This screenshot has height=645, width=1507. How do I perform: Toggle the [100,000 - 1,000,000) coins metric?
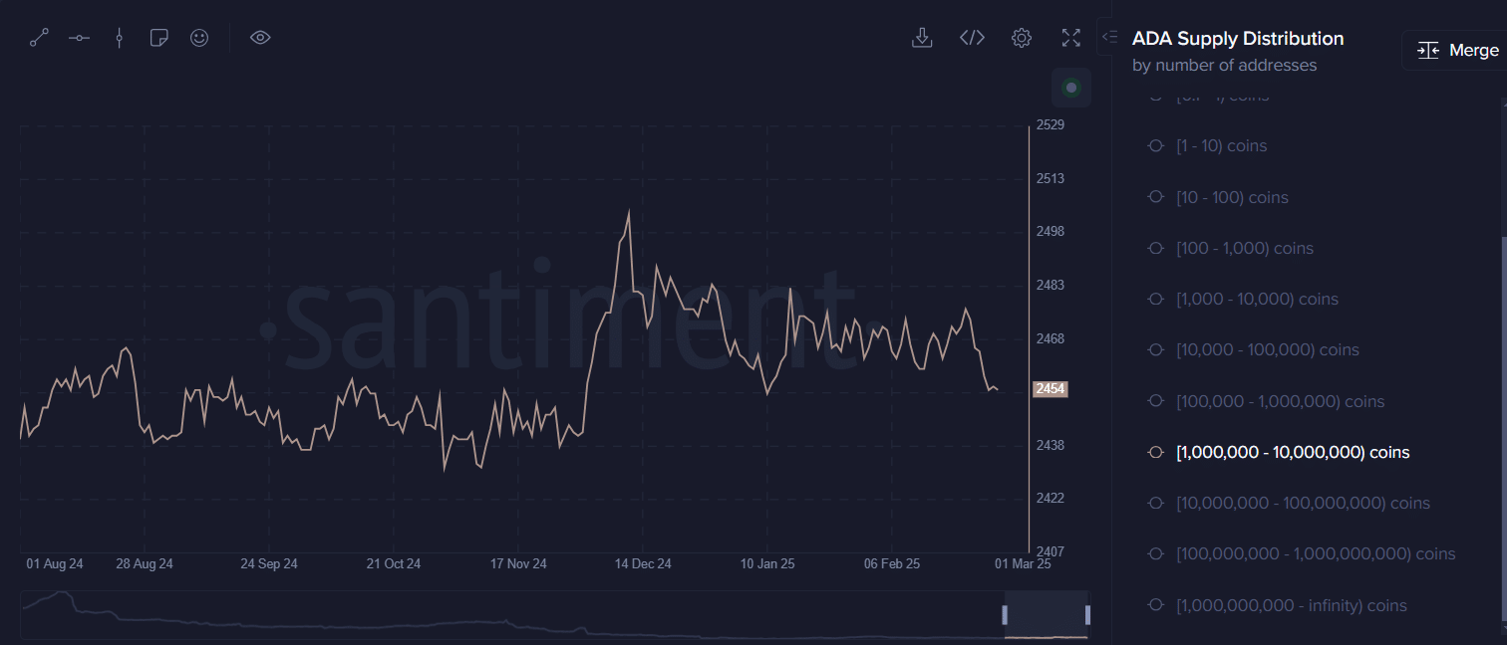click(1266, 401)
